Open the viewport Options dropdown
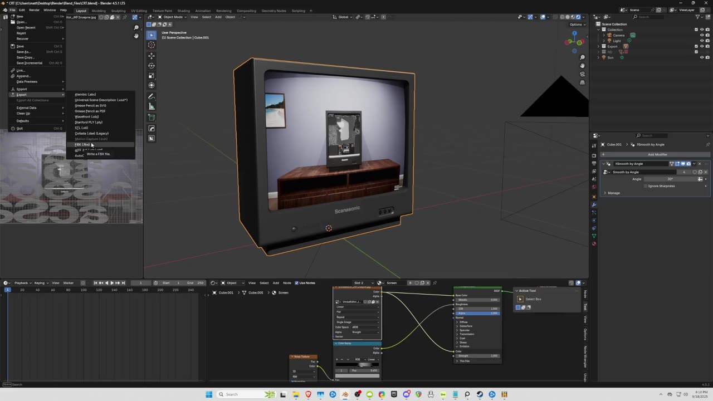The width and height of the screenshot is (713, 401). pos(577,25)
